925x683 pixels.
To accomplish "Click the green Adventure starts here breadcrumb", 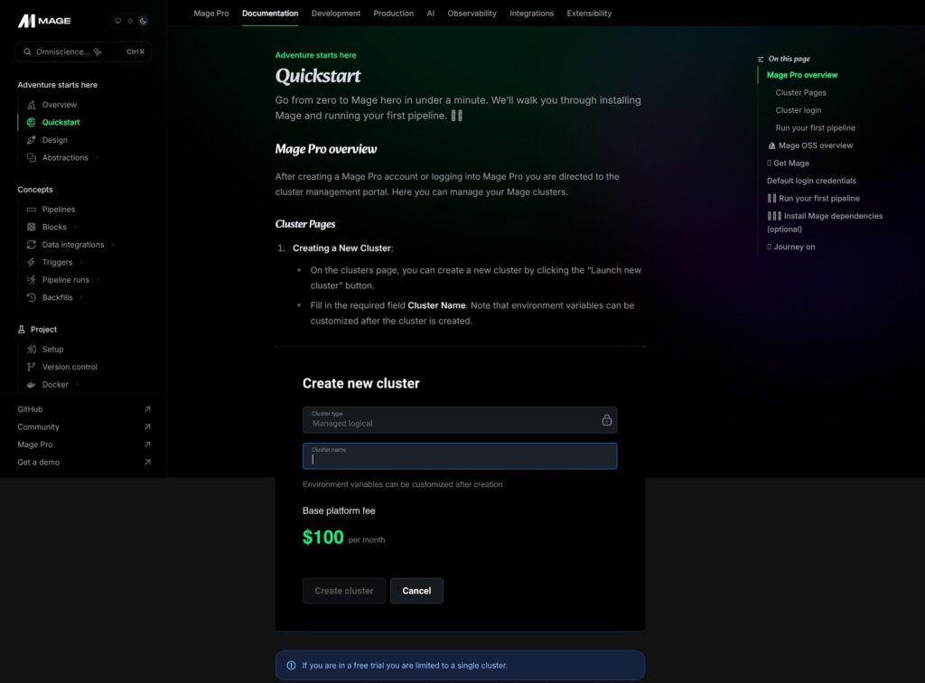I will pyautogui.click(x=315, y=55).
